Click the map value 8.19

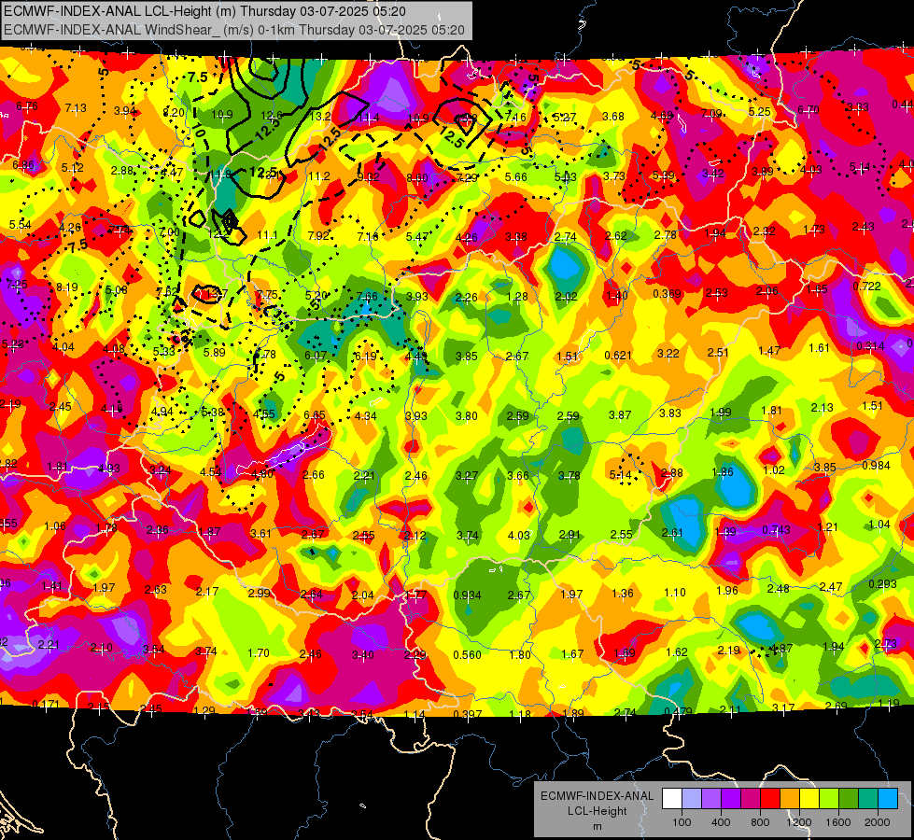(67, 287)
